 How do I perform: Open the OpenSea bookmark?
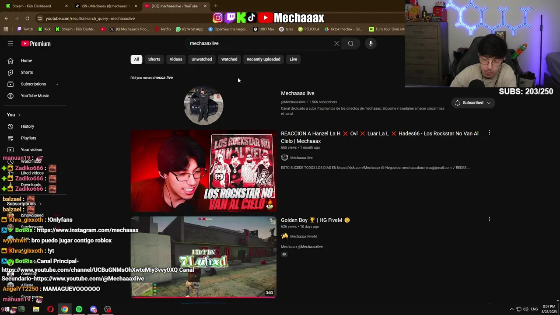(228, 29)
